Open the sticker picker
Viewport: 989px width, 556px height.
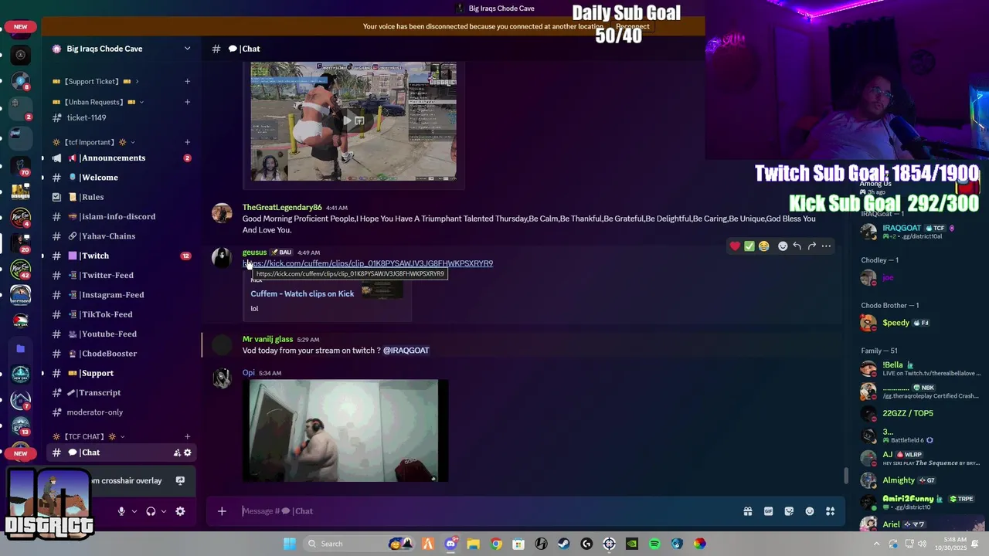tap(789, 511)
